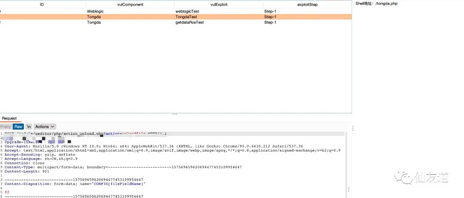The width and height of the screenshot is (464, 198).
Task: Click the lower vertical dots handle beside request
Action: 348,189
